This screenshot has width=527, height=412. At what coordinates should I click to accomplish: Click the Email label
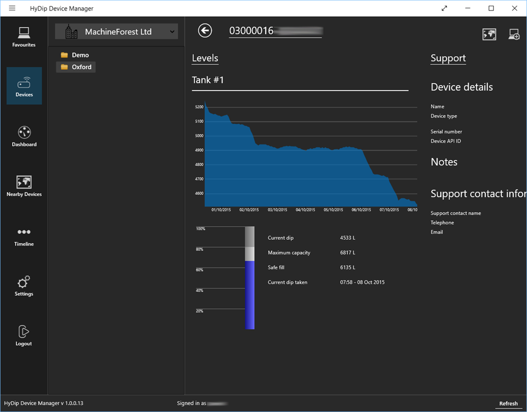437,232
